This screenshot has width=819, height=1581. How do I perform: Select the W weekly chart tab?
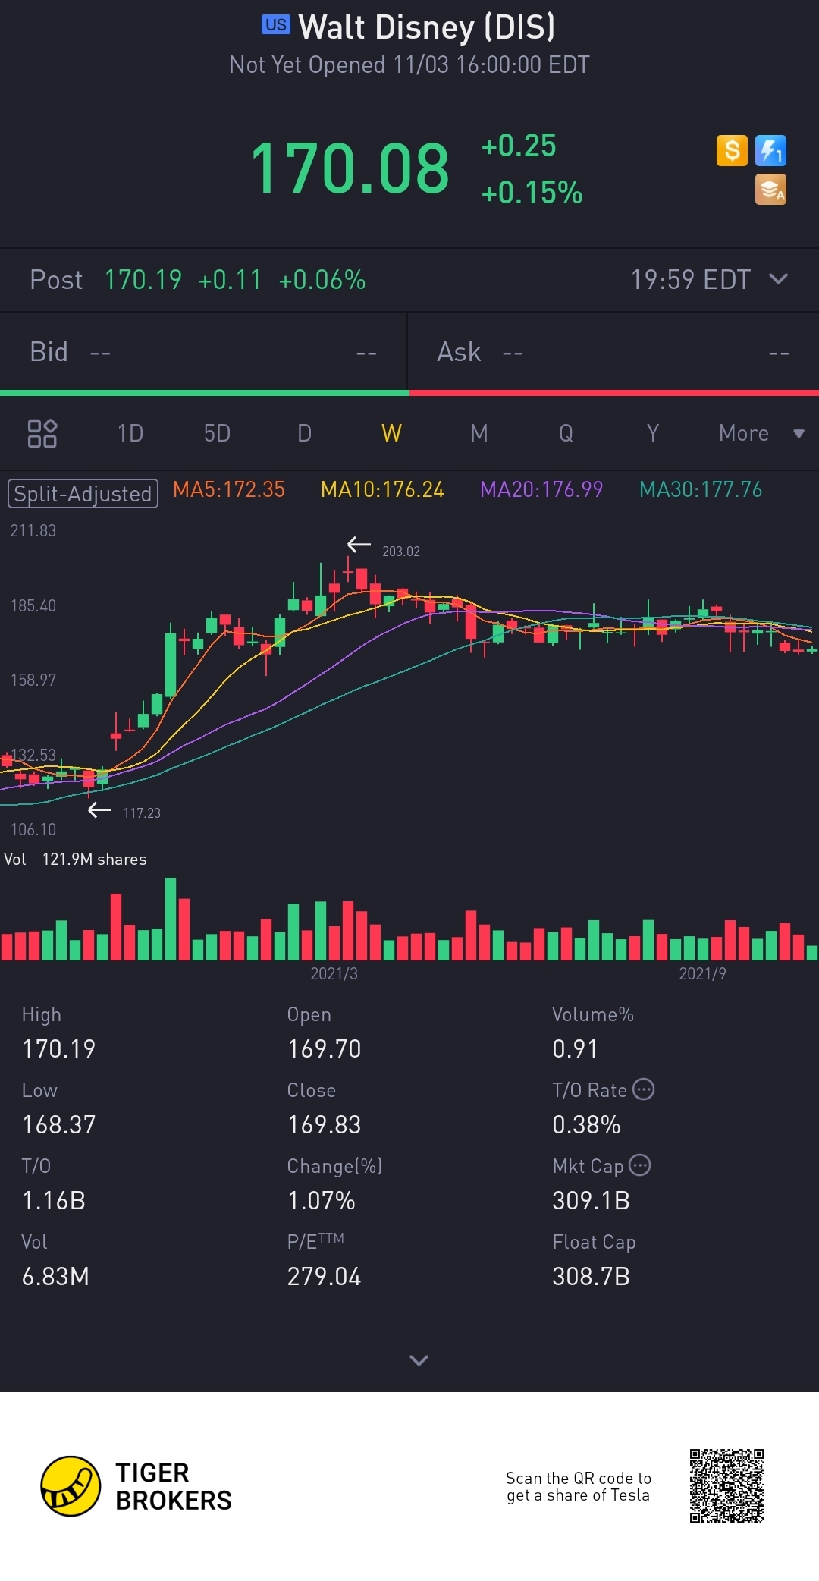click(x=391, y=433)
